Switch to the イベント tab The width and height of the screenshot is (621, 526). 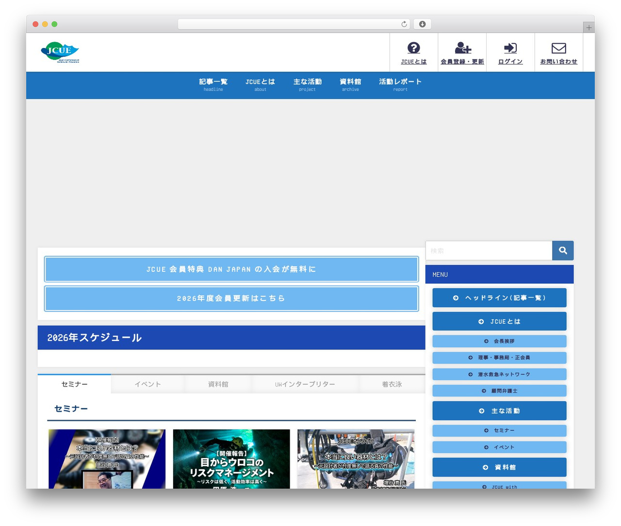pyautogui.click(x=147, y=384)
